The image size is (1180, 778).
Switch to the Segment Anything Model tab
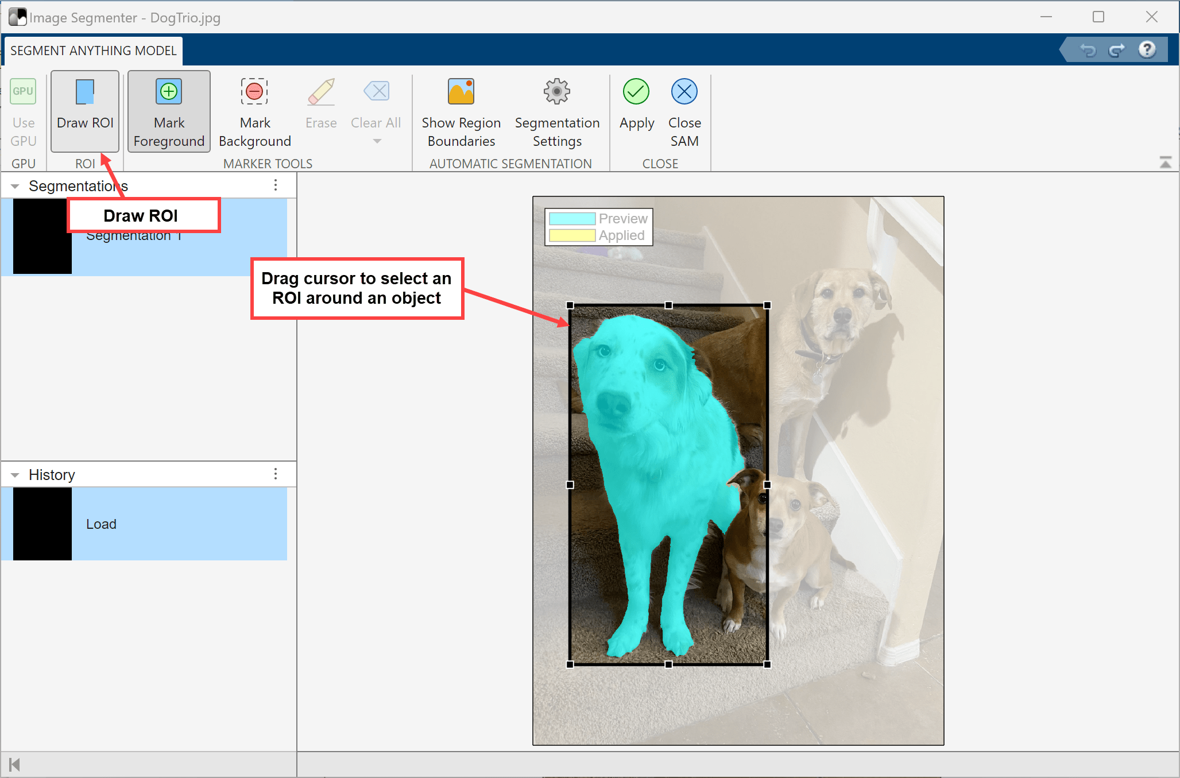(93, 51)
